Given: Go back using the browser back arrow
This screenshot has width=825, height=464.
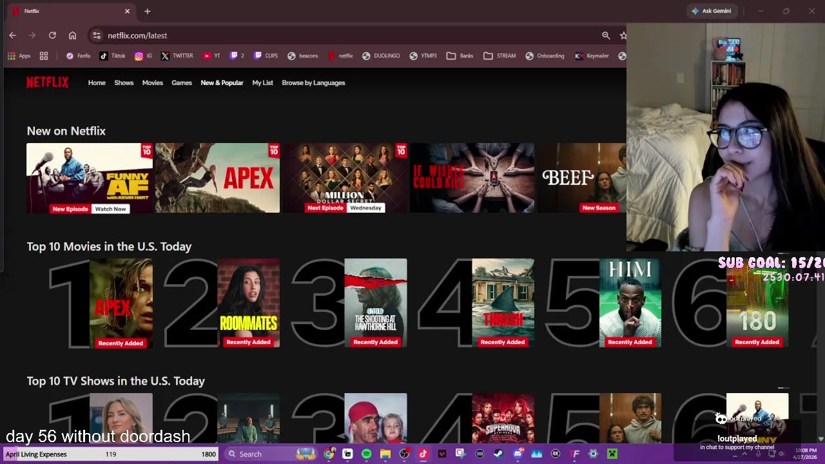Looking at the screenshot, I should (12, 35).
